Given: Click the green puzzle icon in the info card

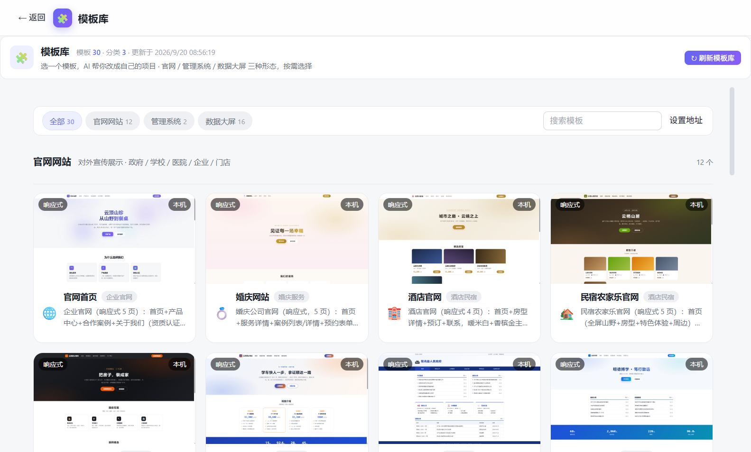Looking at the screenshot, I should [x=22, y=57].
